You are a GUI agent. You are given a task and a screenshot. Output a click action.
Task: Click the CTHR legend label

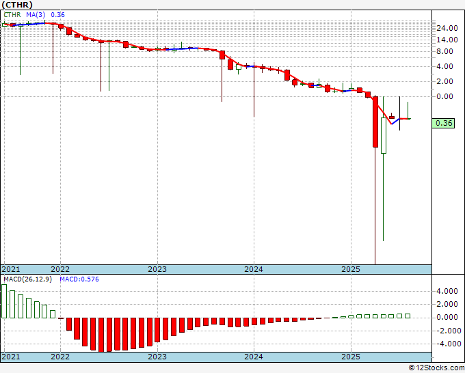coord(12,14)
